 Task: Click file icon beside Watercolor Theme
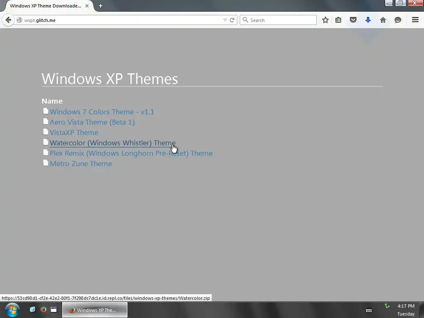46,142
